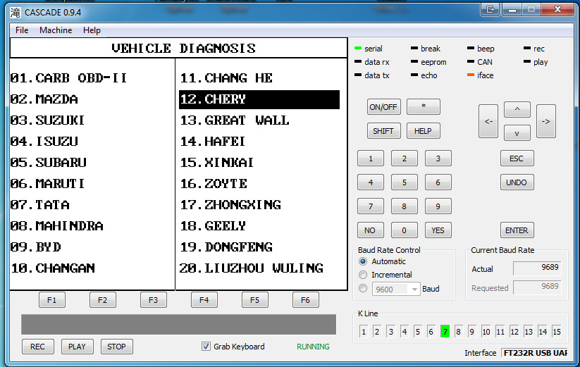The height and width of the screenshot is (367, 580).
Task: Click the ON/OFF button
Action: tap(383, 107)
